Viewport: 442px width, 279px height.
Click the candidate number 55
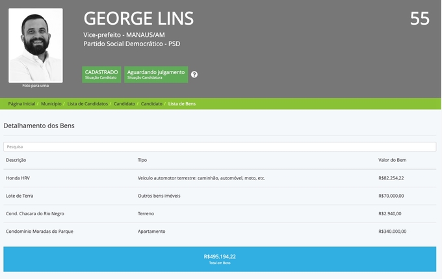[419, 18]
